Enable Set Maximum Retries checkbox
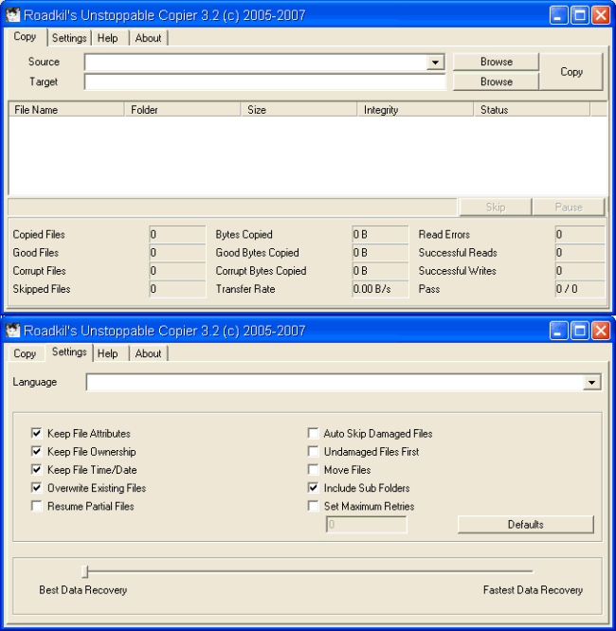Screen dimensions: 616x631 [314, 506]
